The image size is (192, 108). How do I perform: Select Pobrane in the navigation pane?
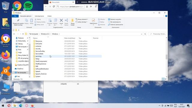pyautogui.click(x=21, y=38)
